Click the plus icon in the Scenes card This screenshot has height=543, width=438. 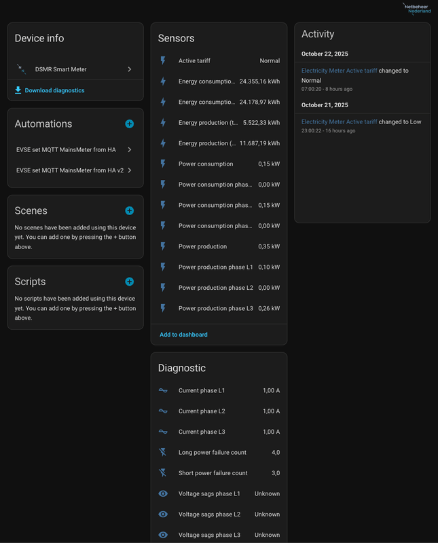tap(129, 210)
